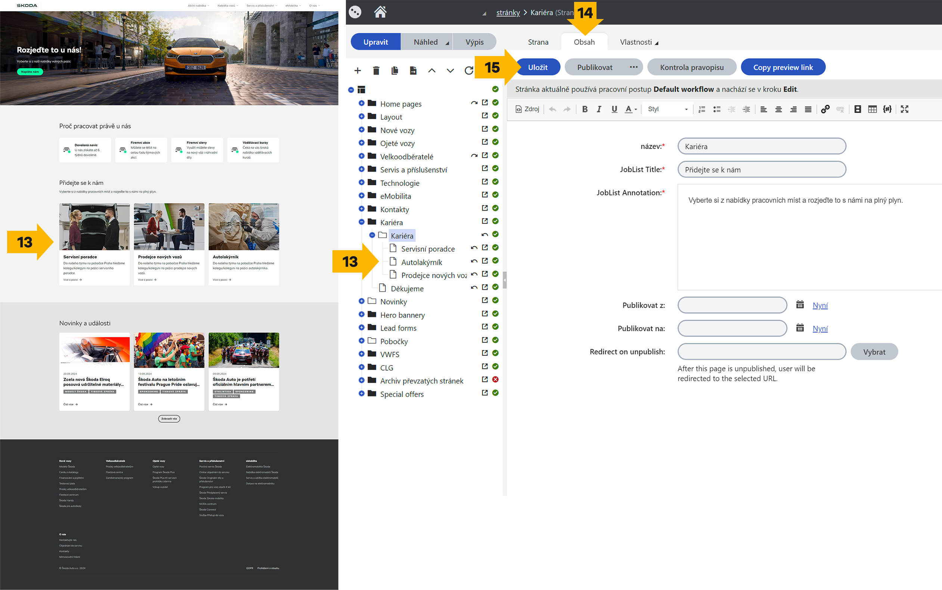The image size is (942, 590).
Task: Click the JobList Title input field
Action: [x=761, y=170]
